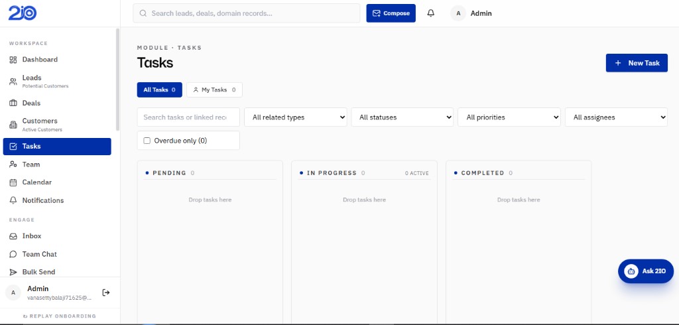Click the Team members icon
The width and height of the screenshot is (679, 325).
coord(13,164)
